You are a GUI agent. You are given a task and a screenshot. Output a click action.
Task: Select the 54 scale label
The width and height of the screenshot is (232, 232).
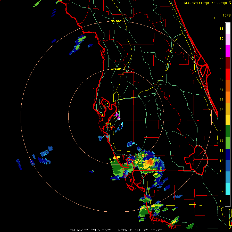(221, 59)
